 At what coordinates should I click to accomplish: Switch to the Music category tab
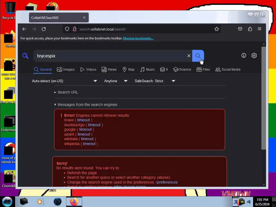pos(147,70)
